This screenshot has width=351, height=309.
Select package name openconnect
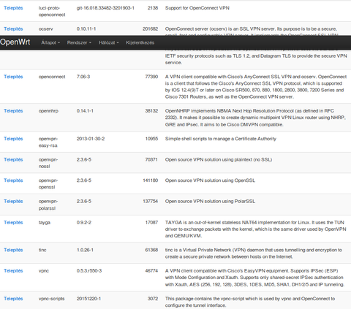tap(52, 77)
